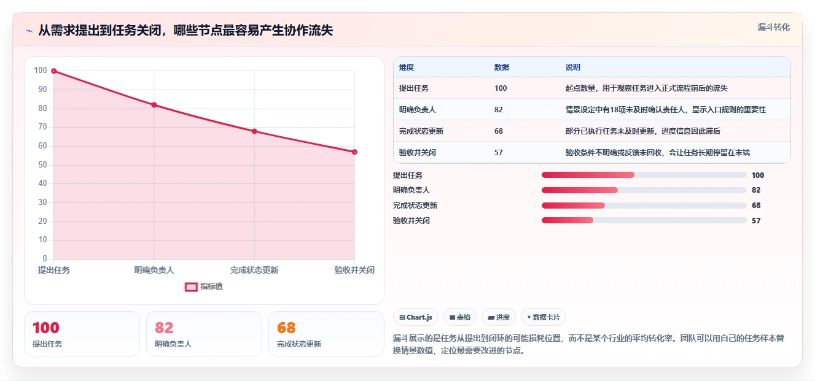Click the chart data point at 提出任务
This screenshot has height=381, width=815.
coord(54,71)
